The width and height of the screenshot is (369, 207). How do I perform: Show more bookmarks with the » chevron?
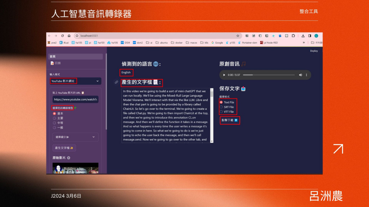304,42
